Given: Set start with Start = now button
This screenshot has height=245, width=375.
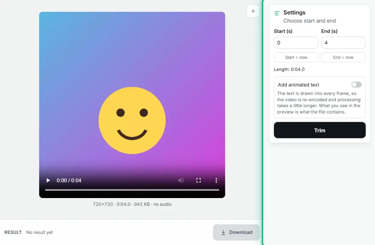Looking at the screenshot, I should (296, 58).
